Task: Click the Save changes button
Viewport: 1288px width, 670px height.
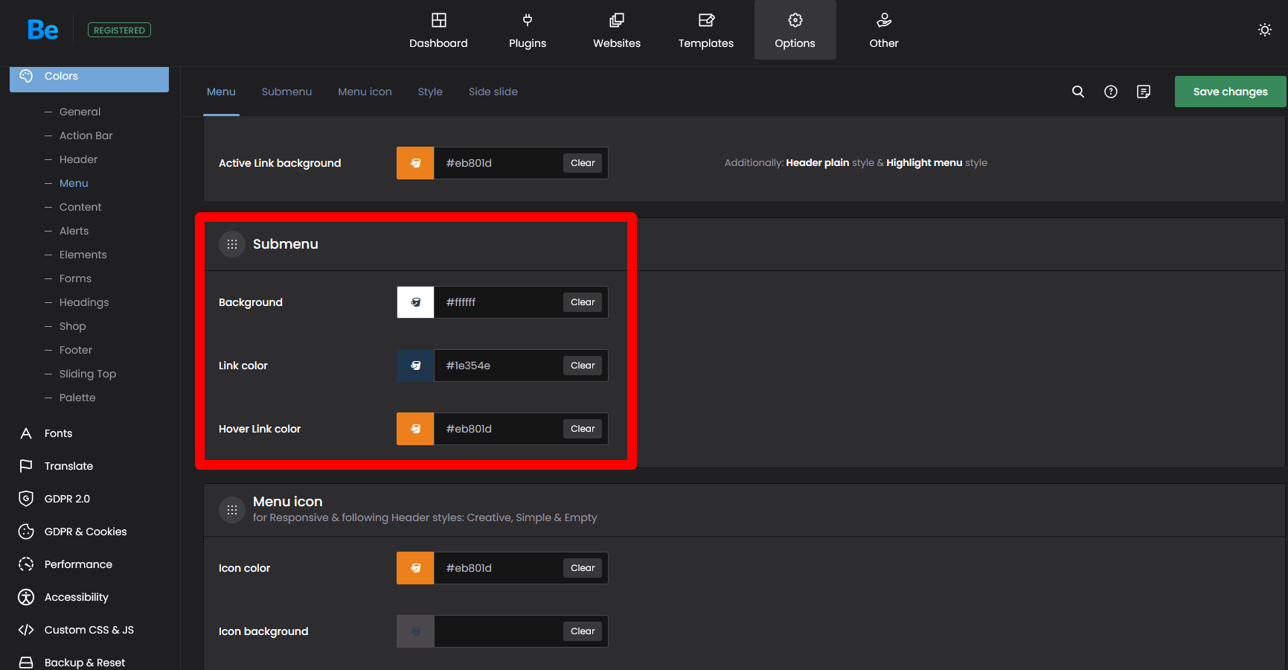Action: tap(1229, 92)
